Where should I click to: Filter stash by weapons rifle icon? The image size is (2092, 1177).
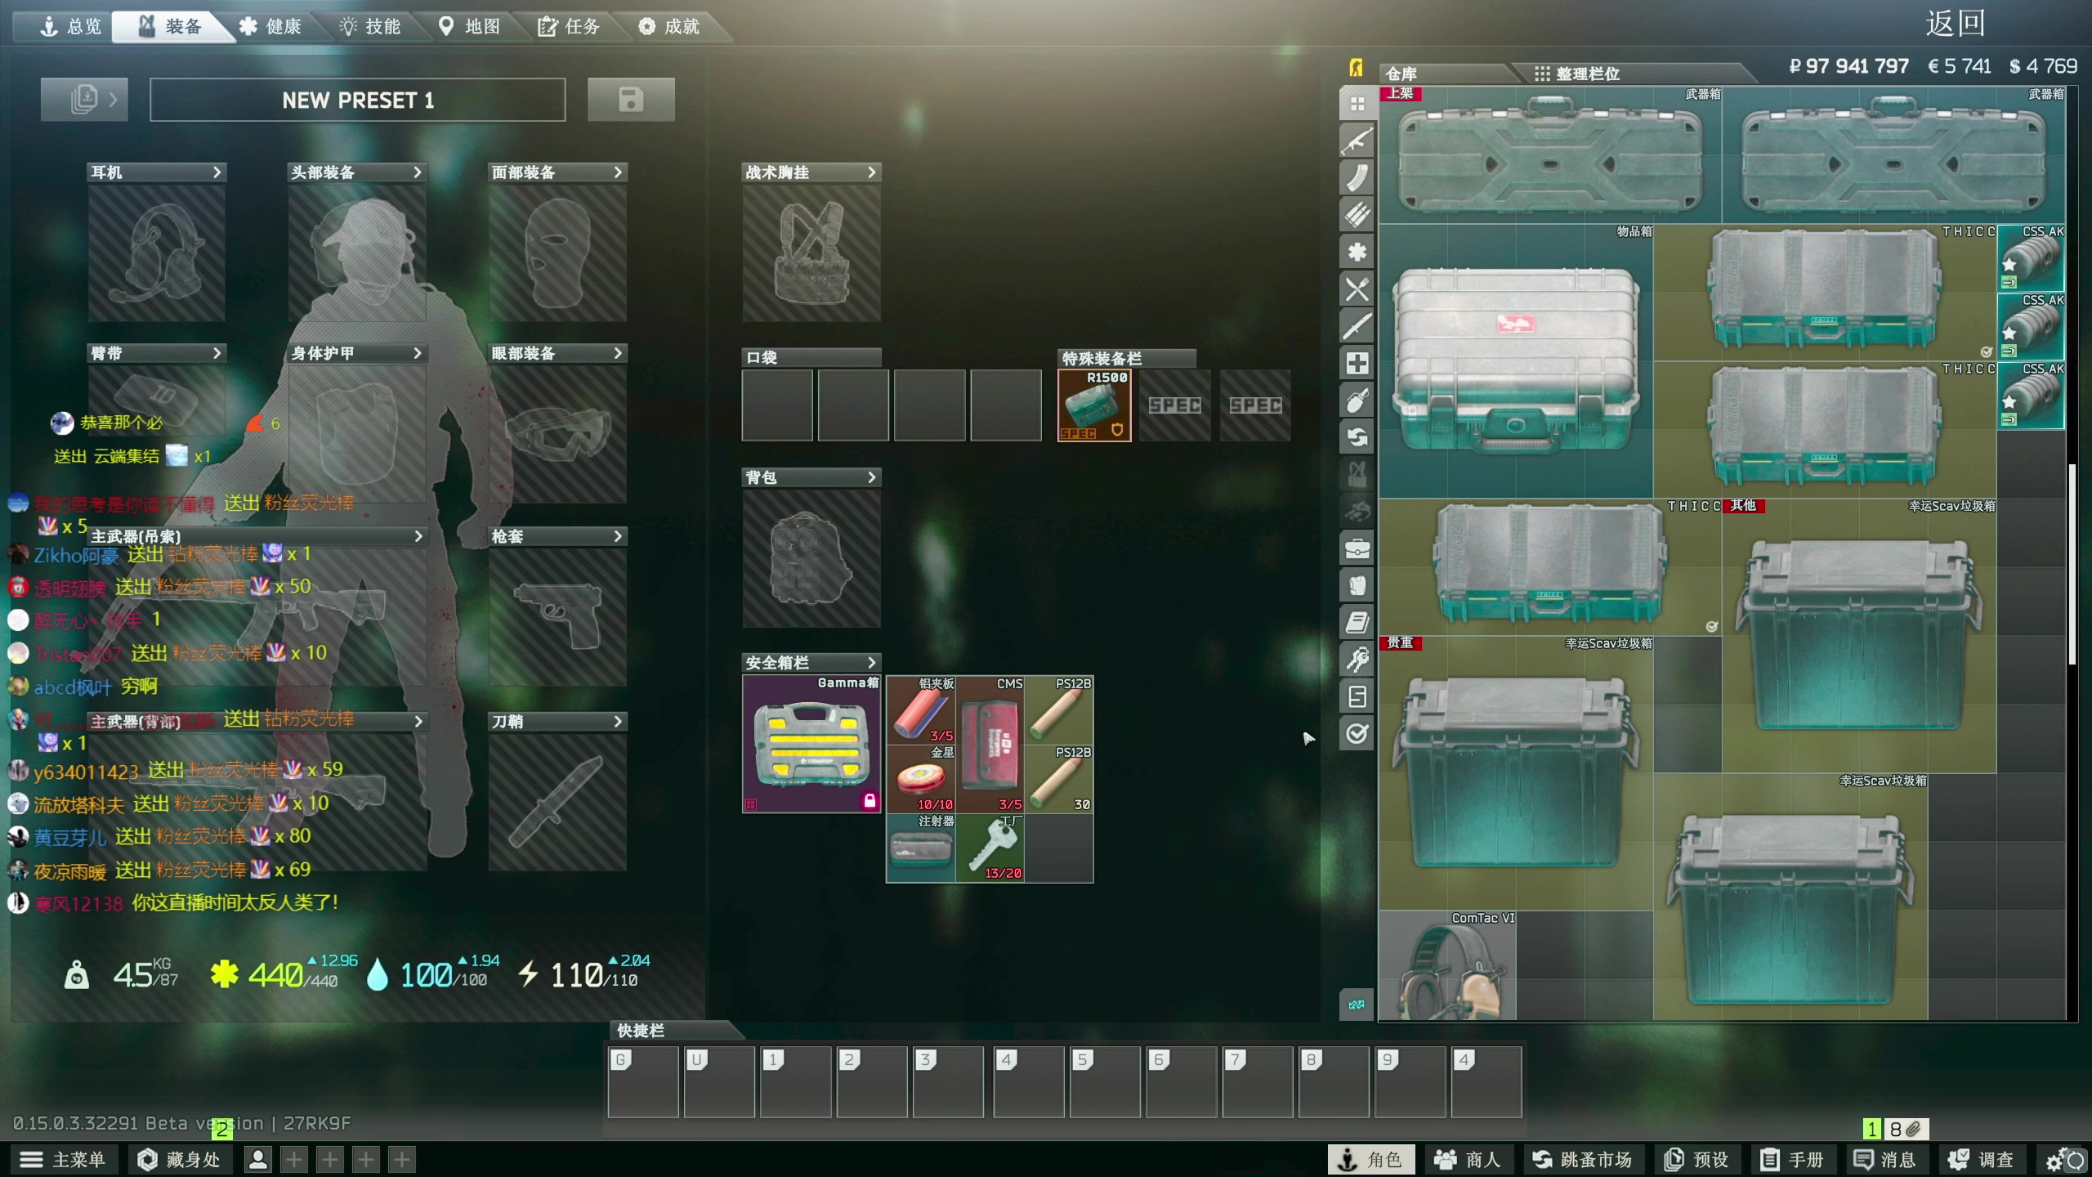point(1357,141)
